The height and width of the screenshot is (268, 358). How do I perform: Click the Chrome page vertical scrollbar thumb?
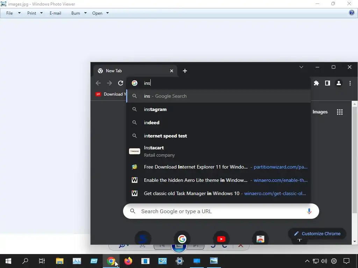click(355, 160)
